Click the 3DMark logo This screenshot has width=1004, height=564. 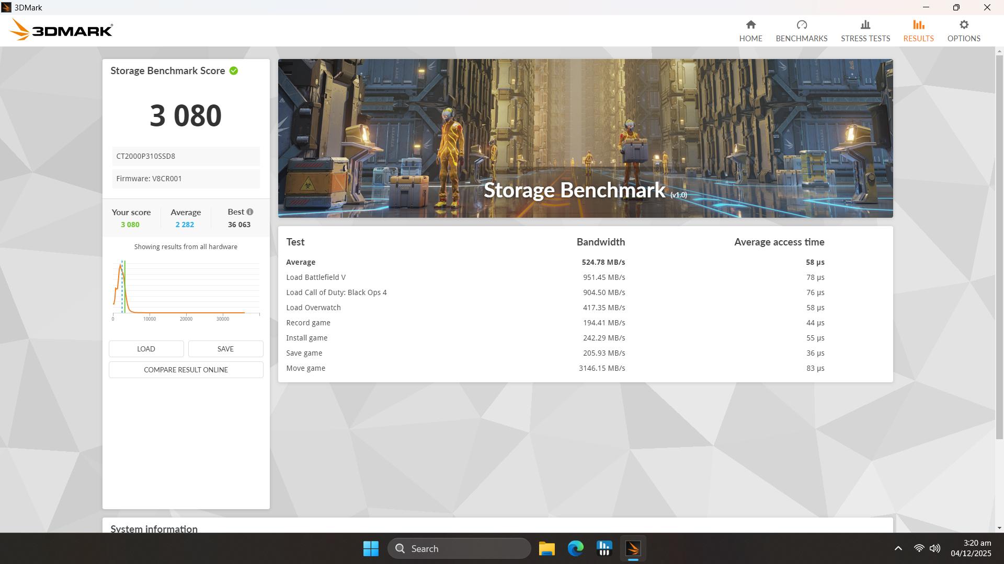60,29
